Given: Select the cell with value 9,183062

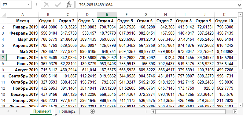Looking at the screenshot, I should [224, 51].
